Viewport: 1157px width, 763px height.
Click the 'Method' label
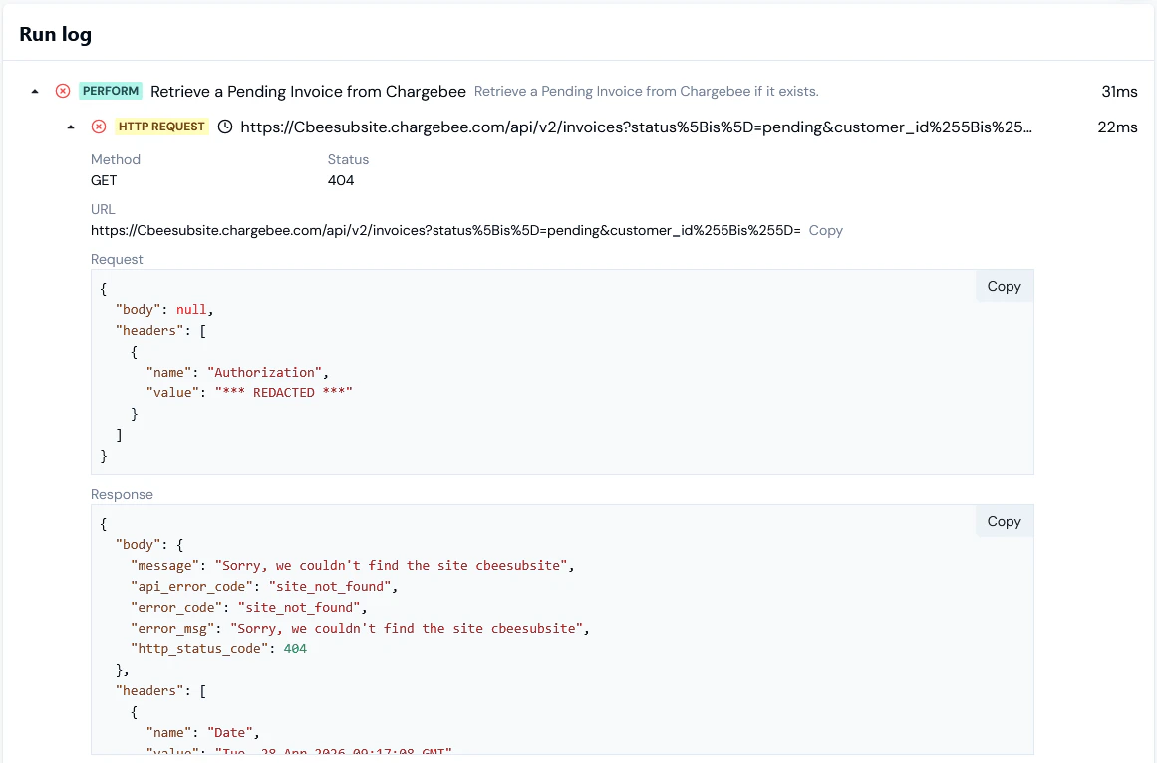(116, 160)
